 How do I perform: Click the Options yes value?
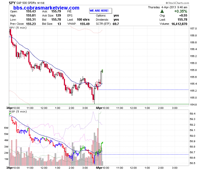pyautogui.click(x=116, y=15)
